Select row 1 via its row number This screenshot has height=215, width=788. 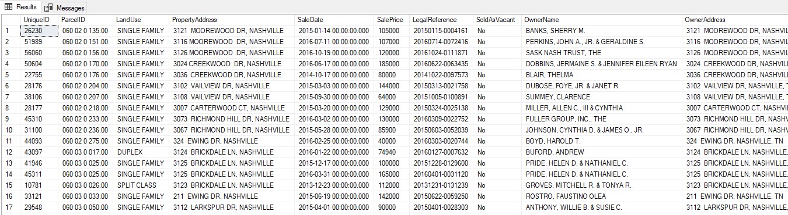10,31
